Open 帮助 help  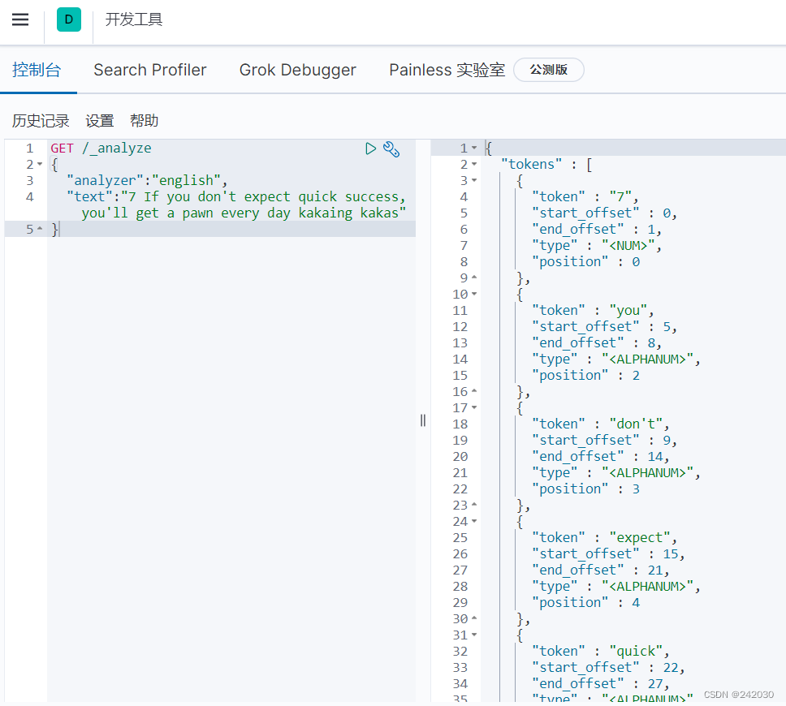click(144, 121)
